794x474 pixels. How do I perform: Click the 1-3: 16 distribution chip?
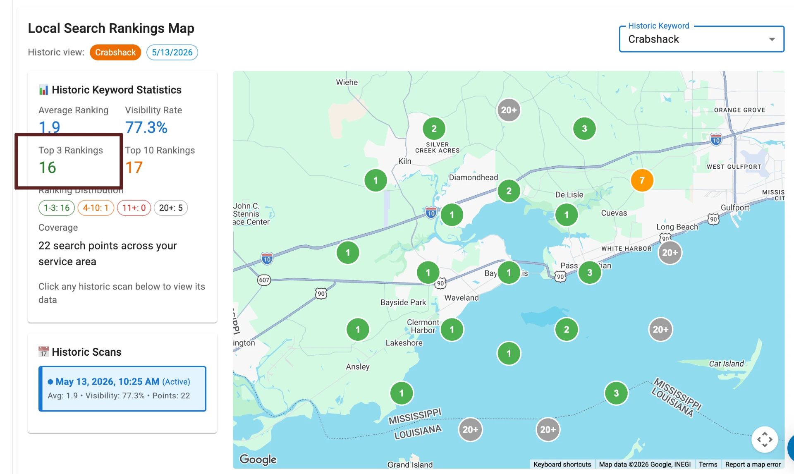pyautogui.click(x=57, y=208)
